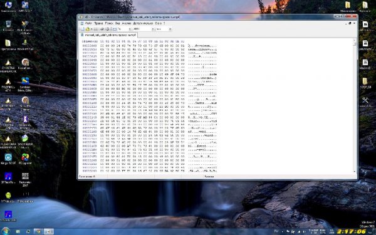Open the ANSI character set dropdown
The image size is (376, 235).
click(x=152, y=29)
